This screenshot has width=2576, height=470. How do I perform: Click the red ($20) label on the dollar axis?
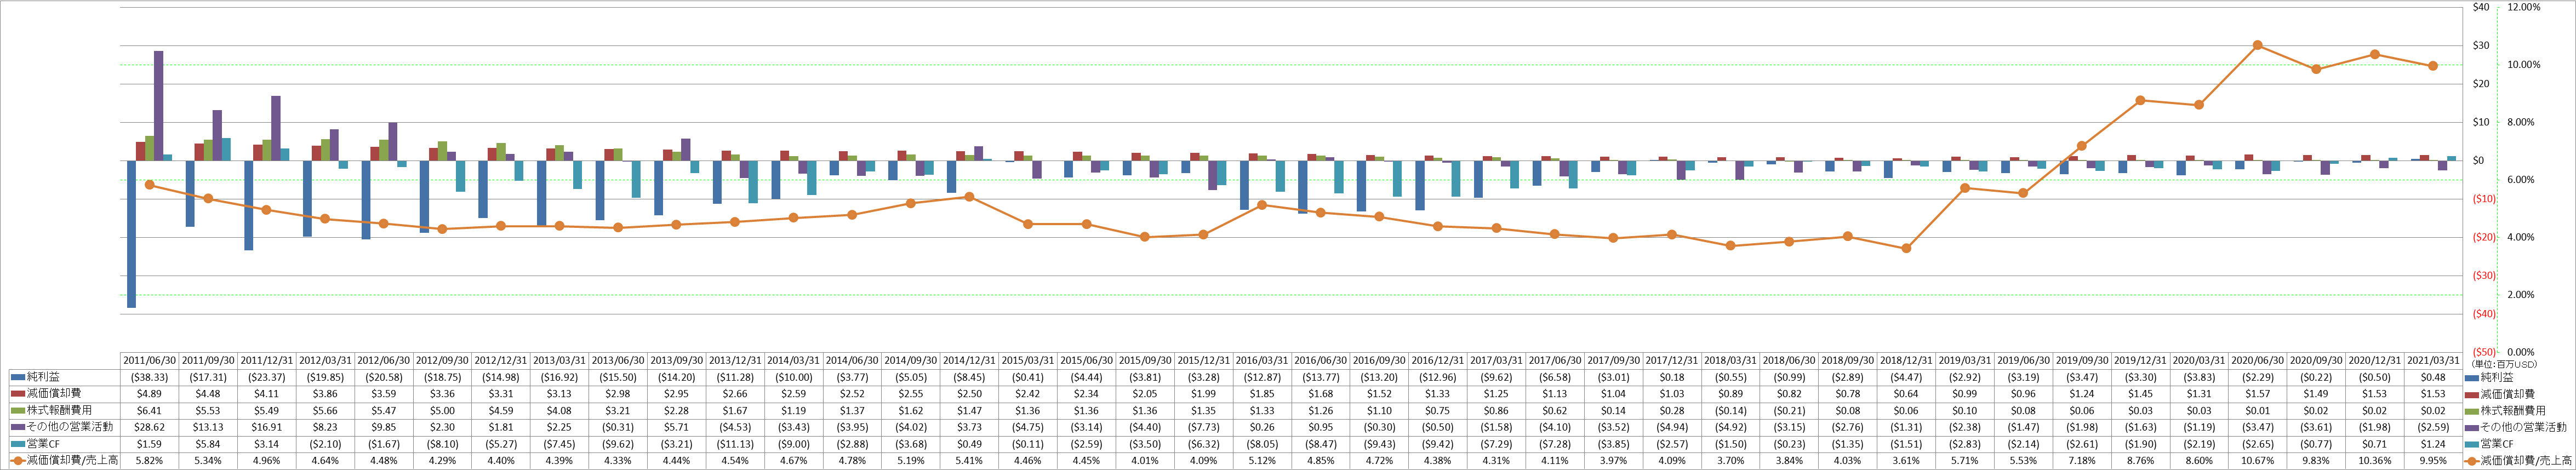tap(2483, 237)
